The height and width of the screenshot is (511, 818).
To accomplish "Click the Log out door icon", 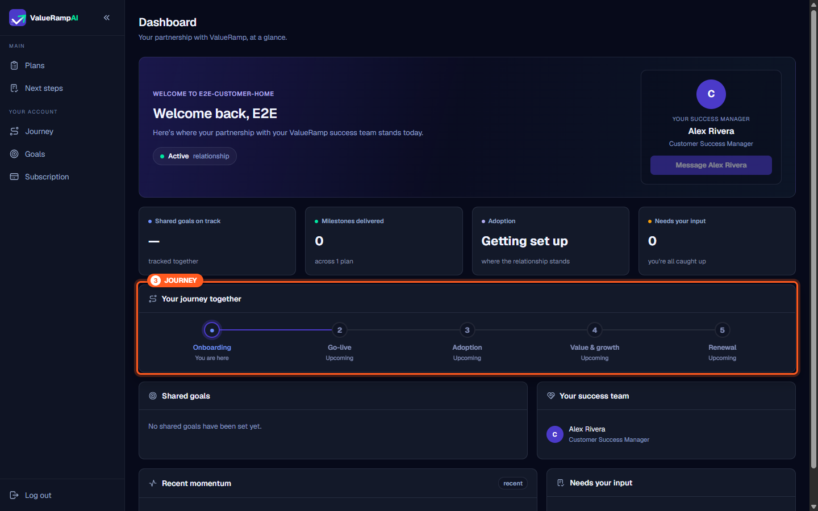I will pyautogui.click(x=14, y=495).
